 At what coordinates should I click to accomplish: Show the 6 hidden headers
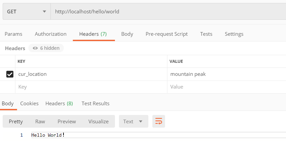pos(46,48)
